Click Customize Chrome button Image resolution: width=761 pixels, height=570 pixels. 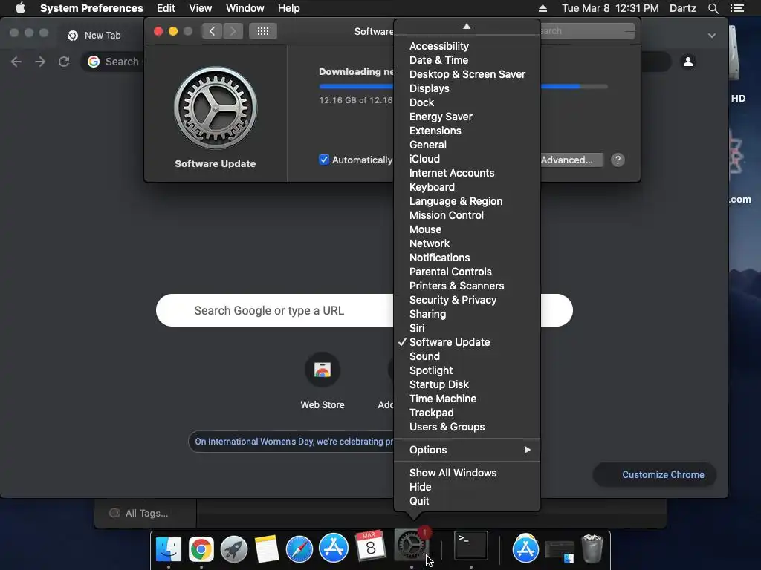pos(654,474)
